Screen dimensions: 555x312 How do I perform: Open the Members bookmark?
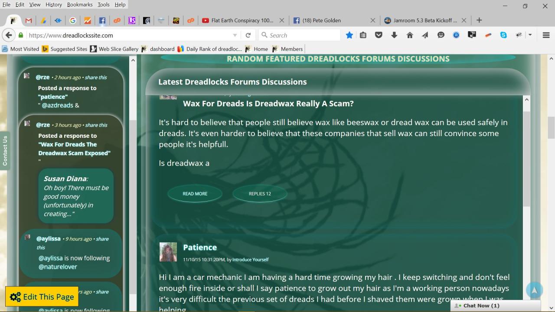tap(287, 49)
